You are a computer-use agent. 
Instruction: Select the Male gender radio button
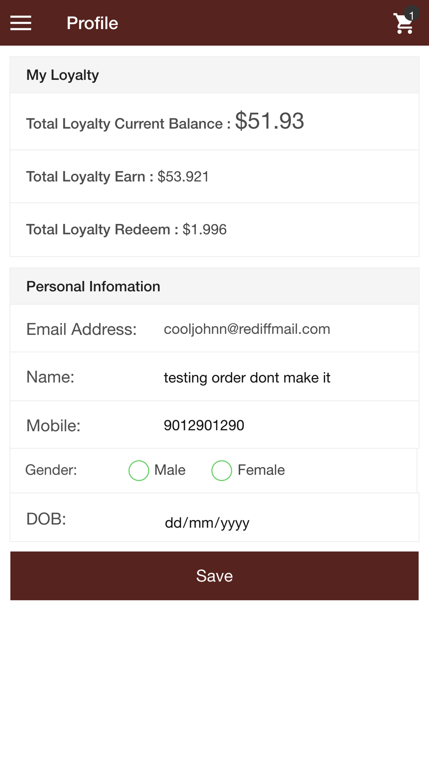[x=139, y=470]
